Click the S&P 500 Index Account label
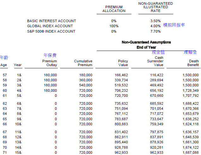Screen dimensions: 201x155 click(x=51, y=31)
